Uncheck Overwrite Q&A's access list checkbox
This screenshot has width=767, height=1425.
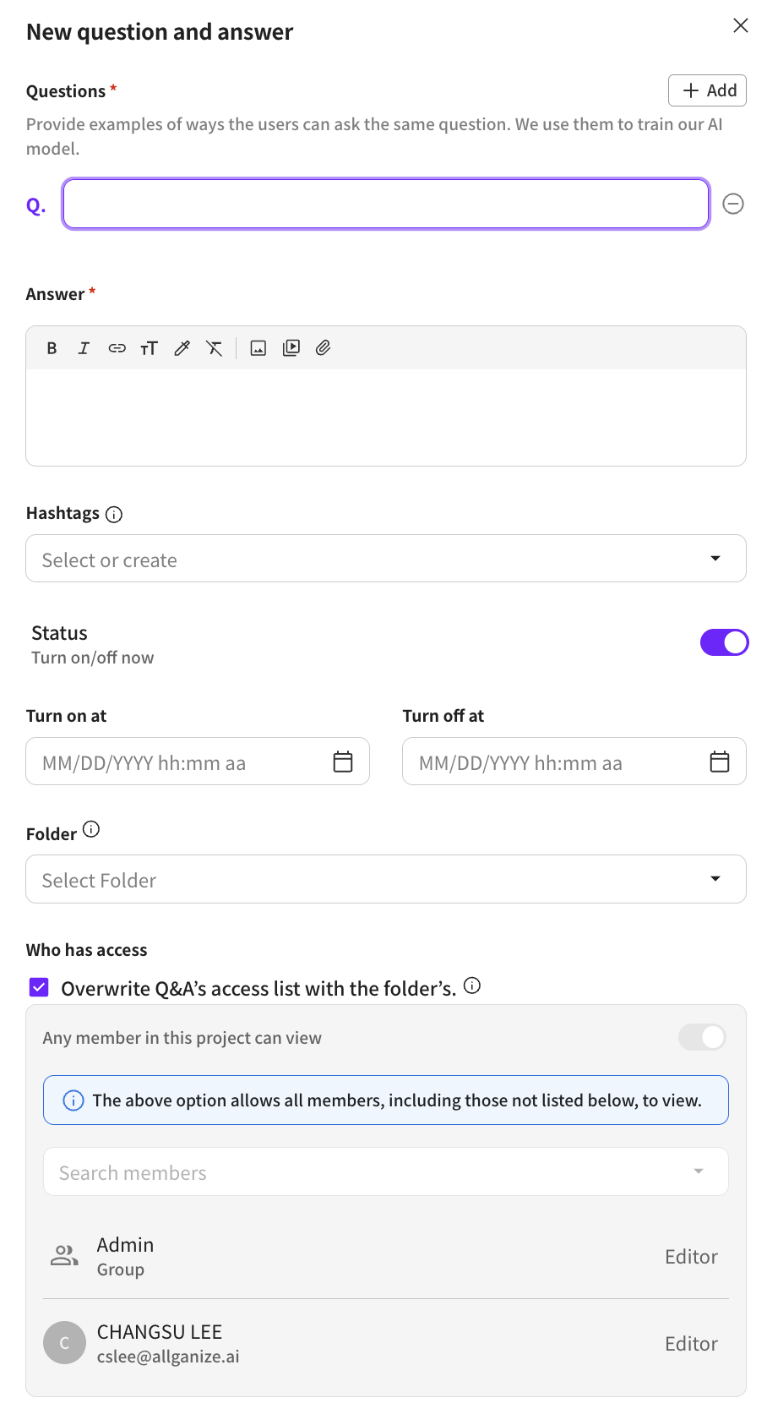pyautogui.click(x=40, y=987)
